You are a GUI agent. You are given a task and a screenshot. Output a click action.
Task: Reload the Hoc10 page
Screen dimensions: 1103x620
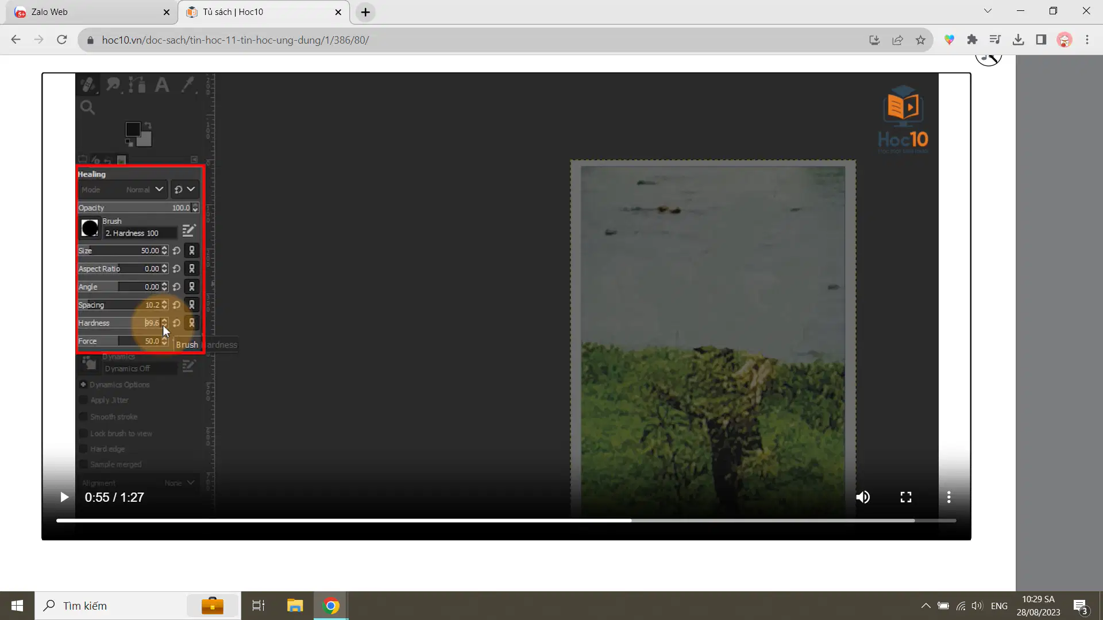coord(62,40)
